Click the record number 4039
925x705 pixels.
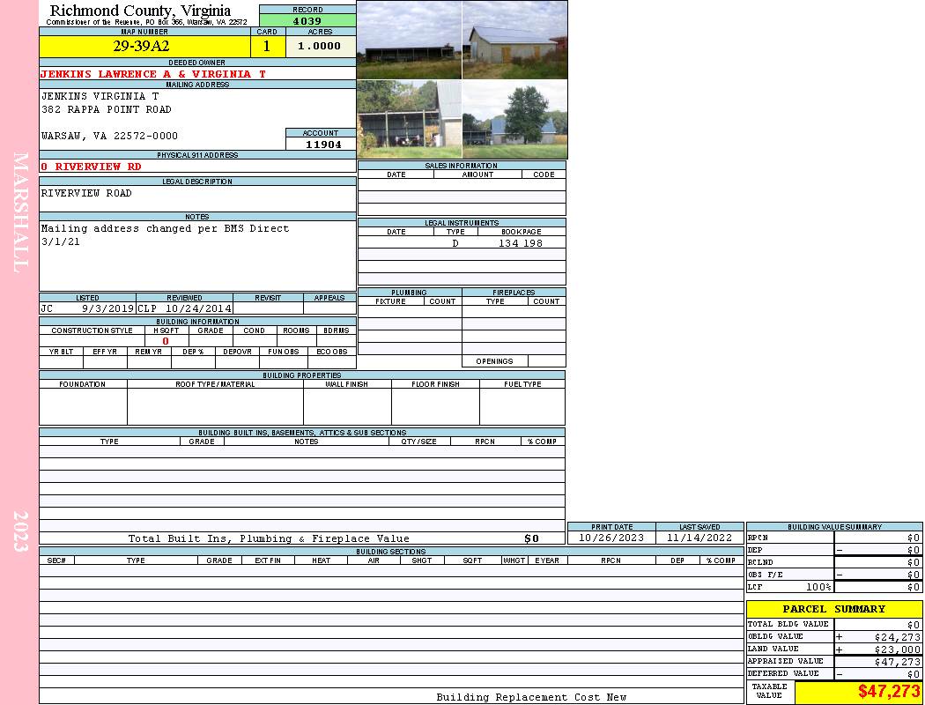pyautogui.click(x=307, y=20)
